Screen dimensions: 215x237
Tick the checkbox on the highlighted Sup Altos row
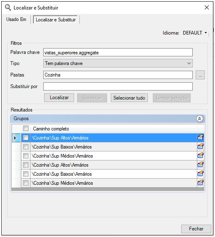tap(26, 138)
